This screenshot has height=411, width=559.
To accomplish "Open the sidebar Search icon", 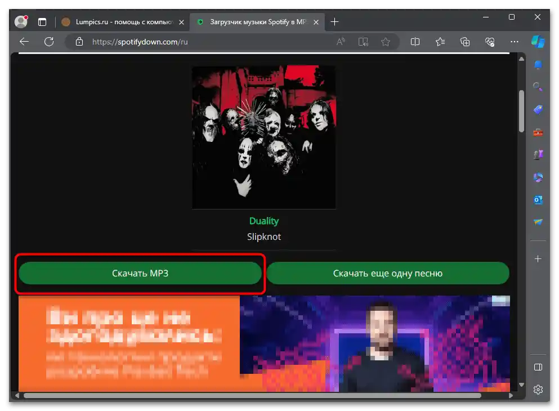I will pyautogui.click(x=538, y=87).
